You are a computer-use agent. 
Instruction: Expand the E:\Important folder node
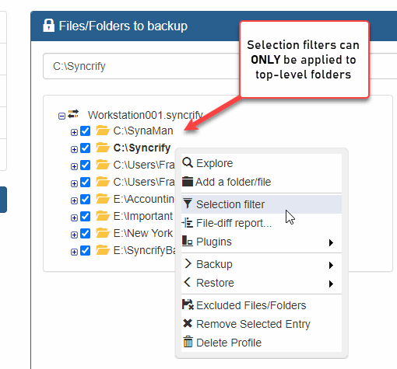coord(74,218)
